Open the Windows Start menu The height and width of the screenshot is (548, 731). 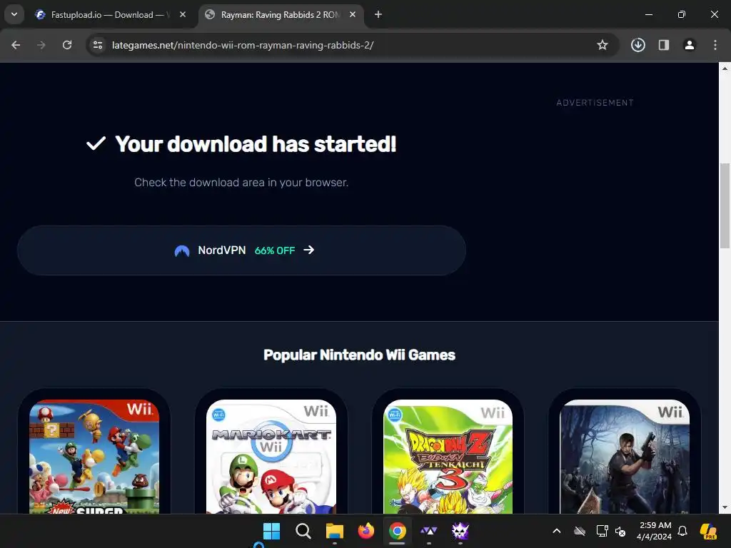click(x=271, y=531)
